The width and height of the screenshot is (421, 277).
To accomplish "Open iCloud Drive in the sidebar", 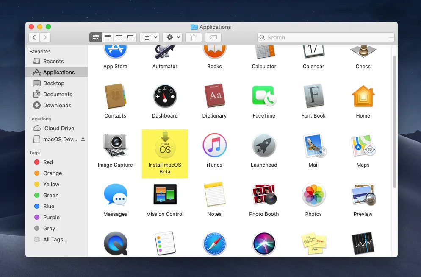I will 57,128.
